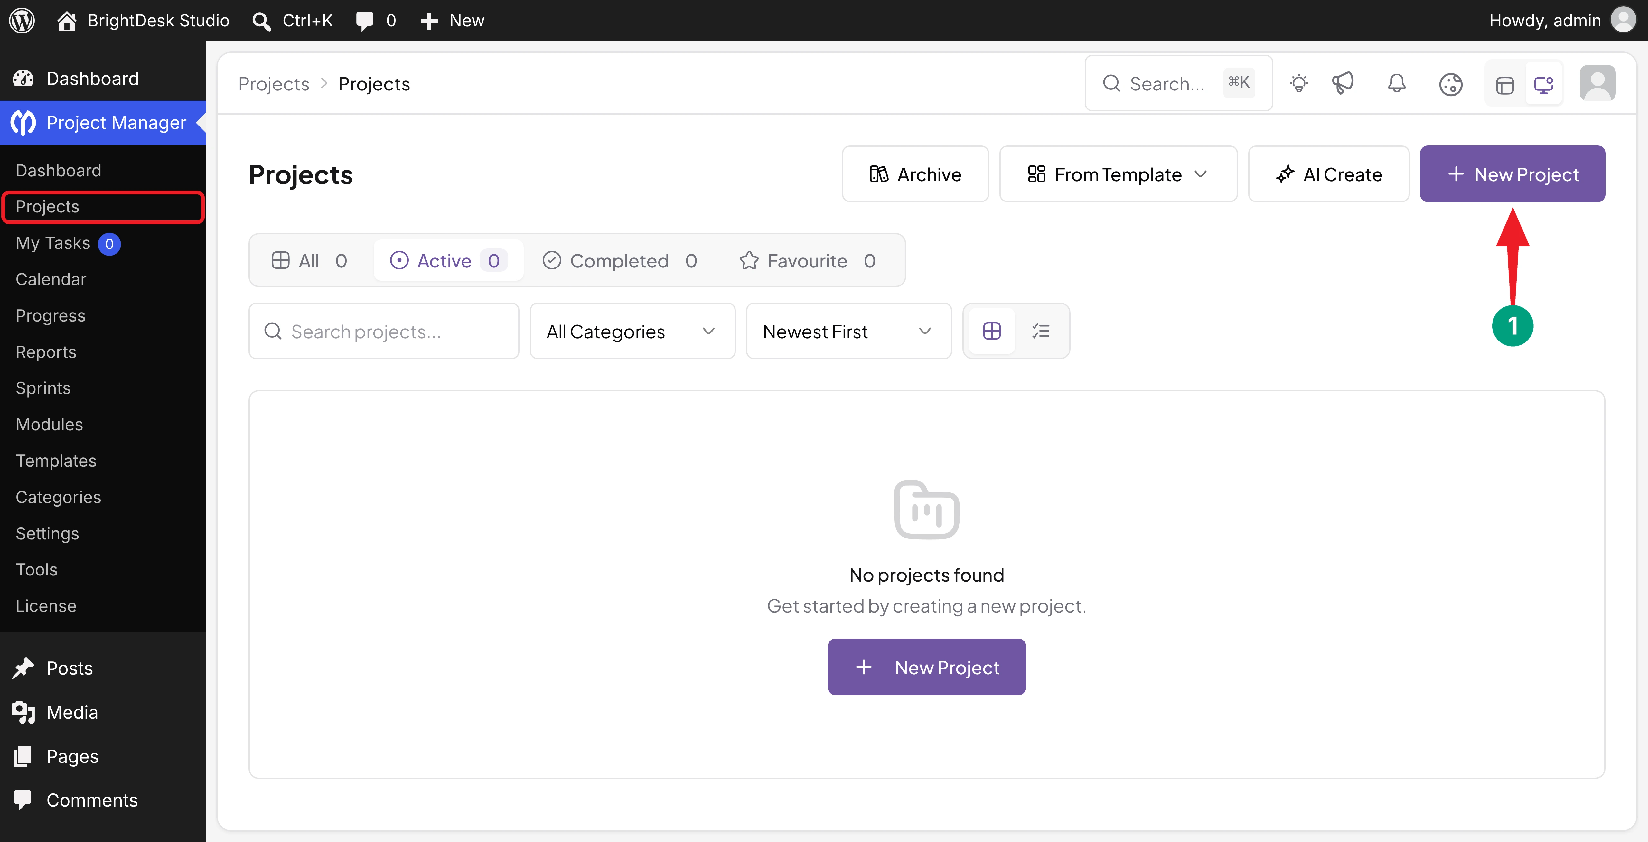Screen dimensions: 1648x842
Task: Open My Tasks in sidebar
Action: (x=52, y=243)
